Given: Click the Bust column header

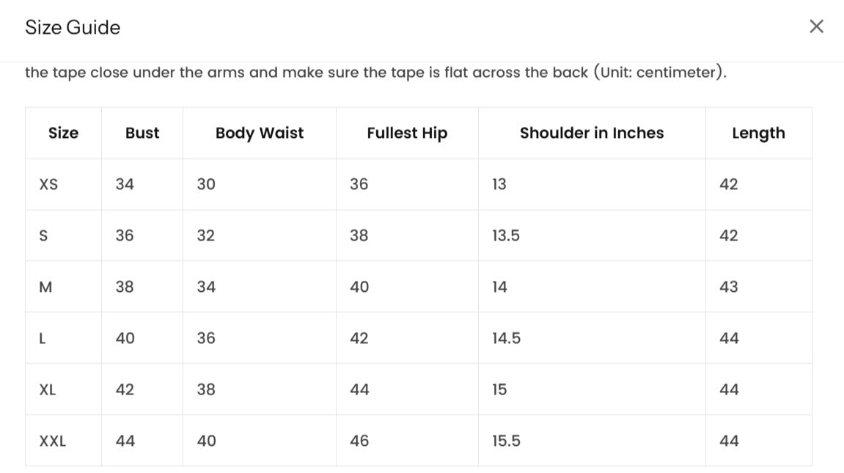Looking at the screenshot, I should [142, 133].
